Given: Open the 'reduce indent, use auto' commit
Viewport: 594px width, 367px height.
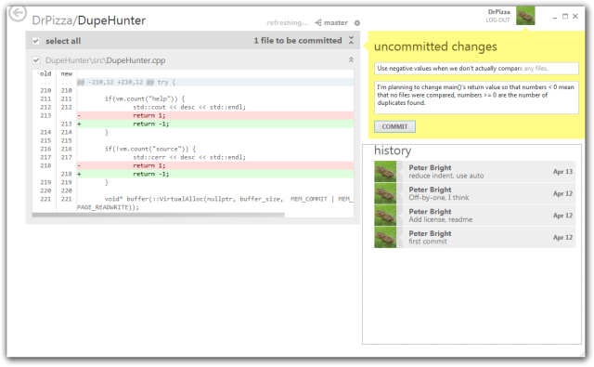Looking at the screenshot, I should click(x=475, y=172).
